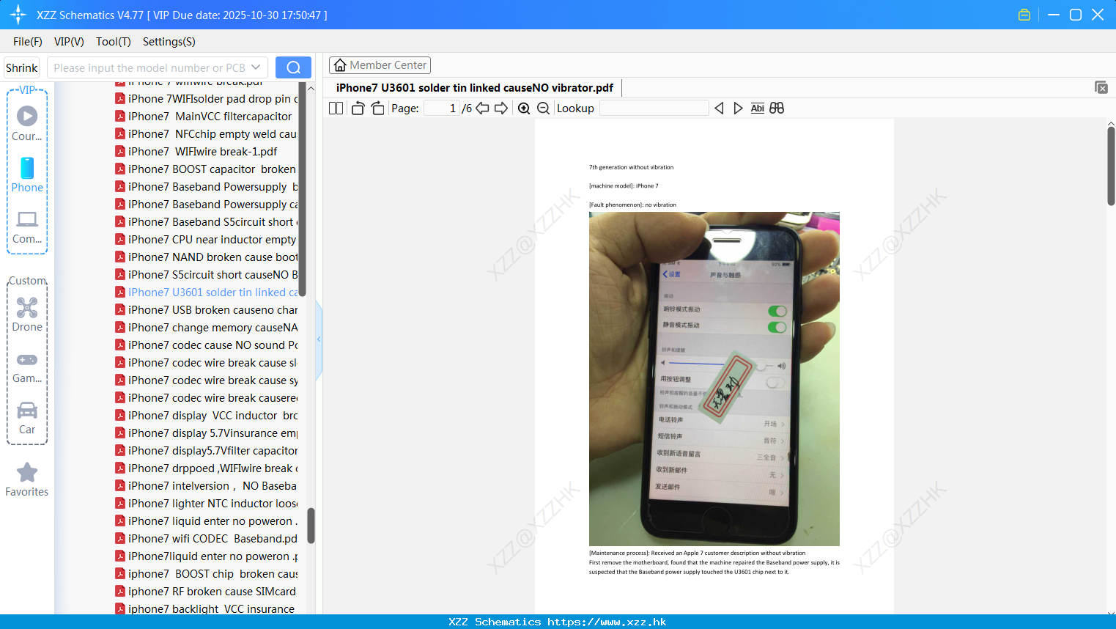Image resolution: width=1116 pixels, height=629 pixels.
Task: Open iPhone7 change memory causeNA file
Action: coord(206,328)
